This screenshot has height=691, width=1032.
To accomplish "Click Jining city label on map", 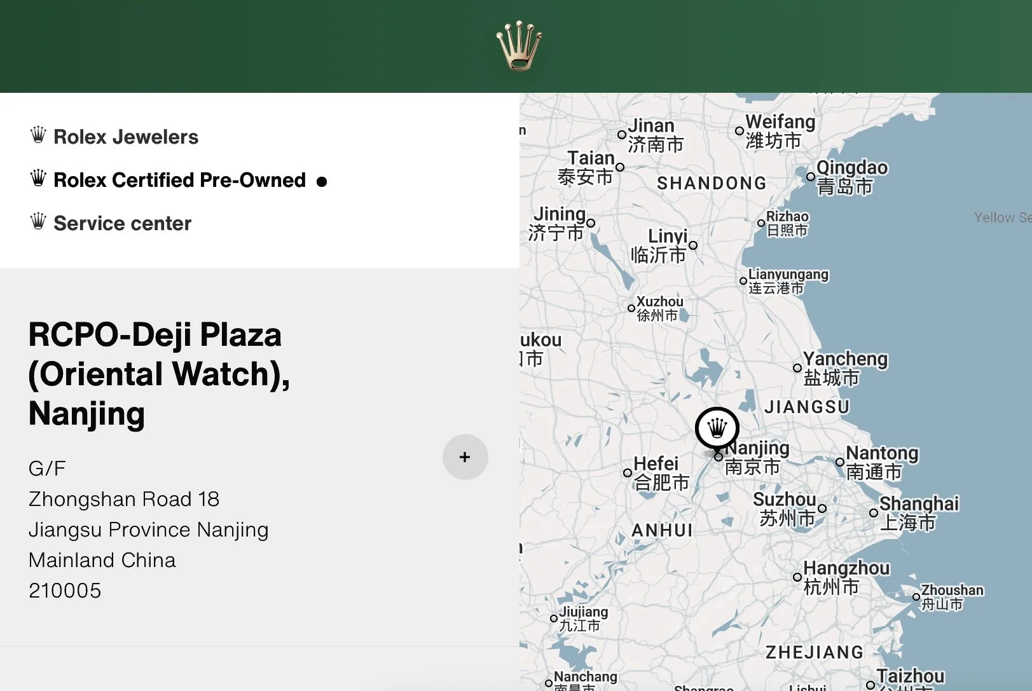I will [x=556, y=223].
